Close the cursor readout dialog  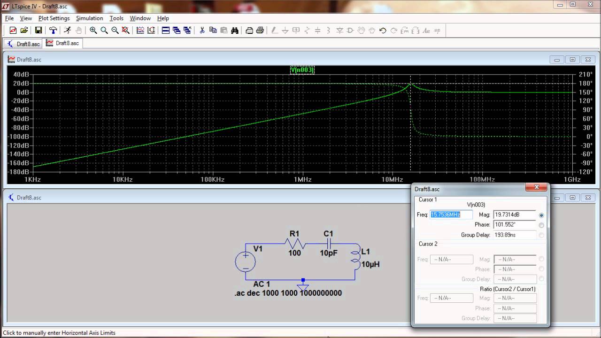[536, 188]
